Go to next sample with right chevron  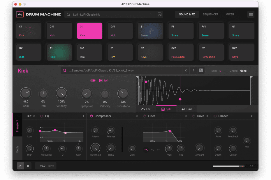coord(193,71)
